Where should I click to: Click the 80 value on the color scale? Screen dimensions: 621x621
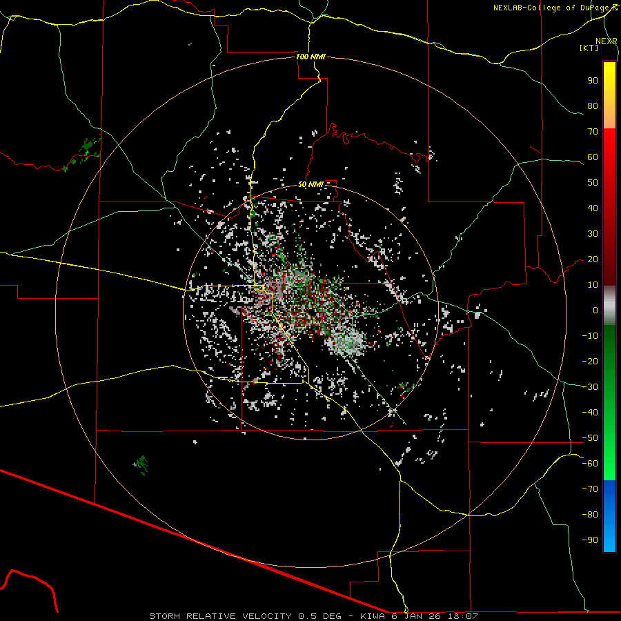pos(593,106)
